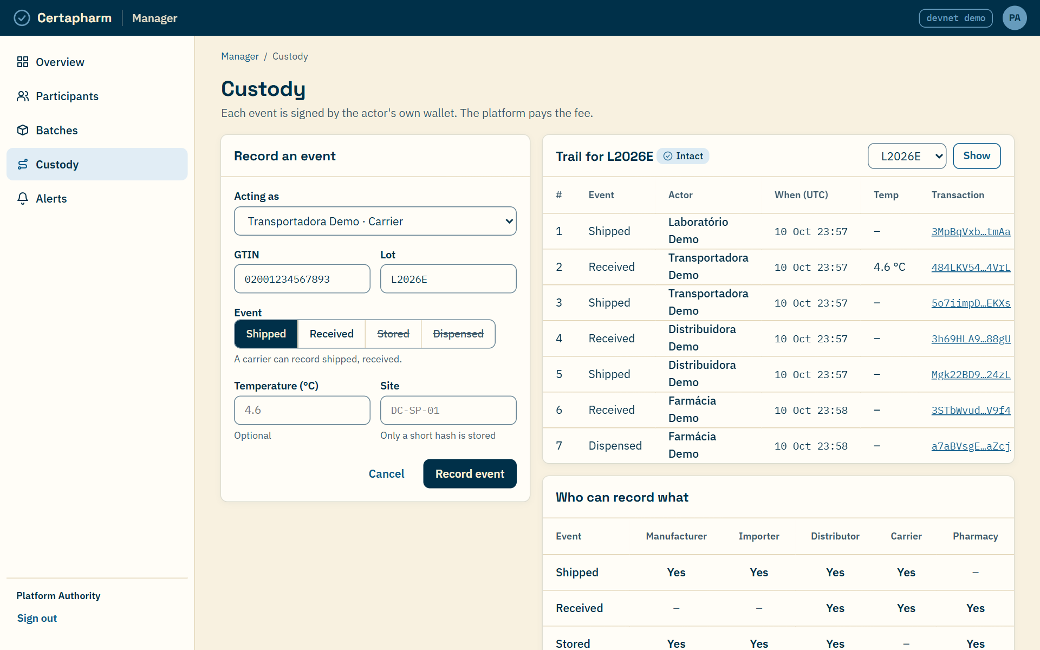This screenshot has width=1040, height=650.
Task: Open Participants in the sidebar
Action: (97, 96)
